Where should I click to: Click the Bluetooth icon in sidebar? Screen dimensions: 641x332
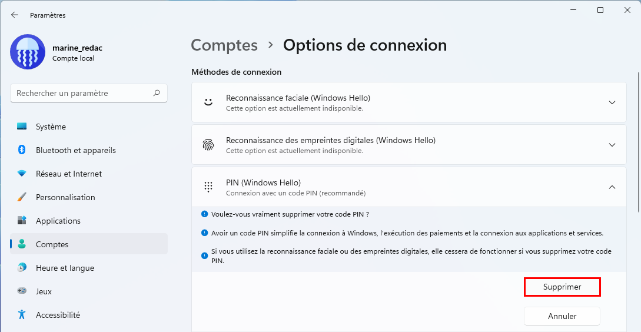(22, 150)
